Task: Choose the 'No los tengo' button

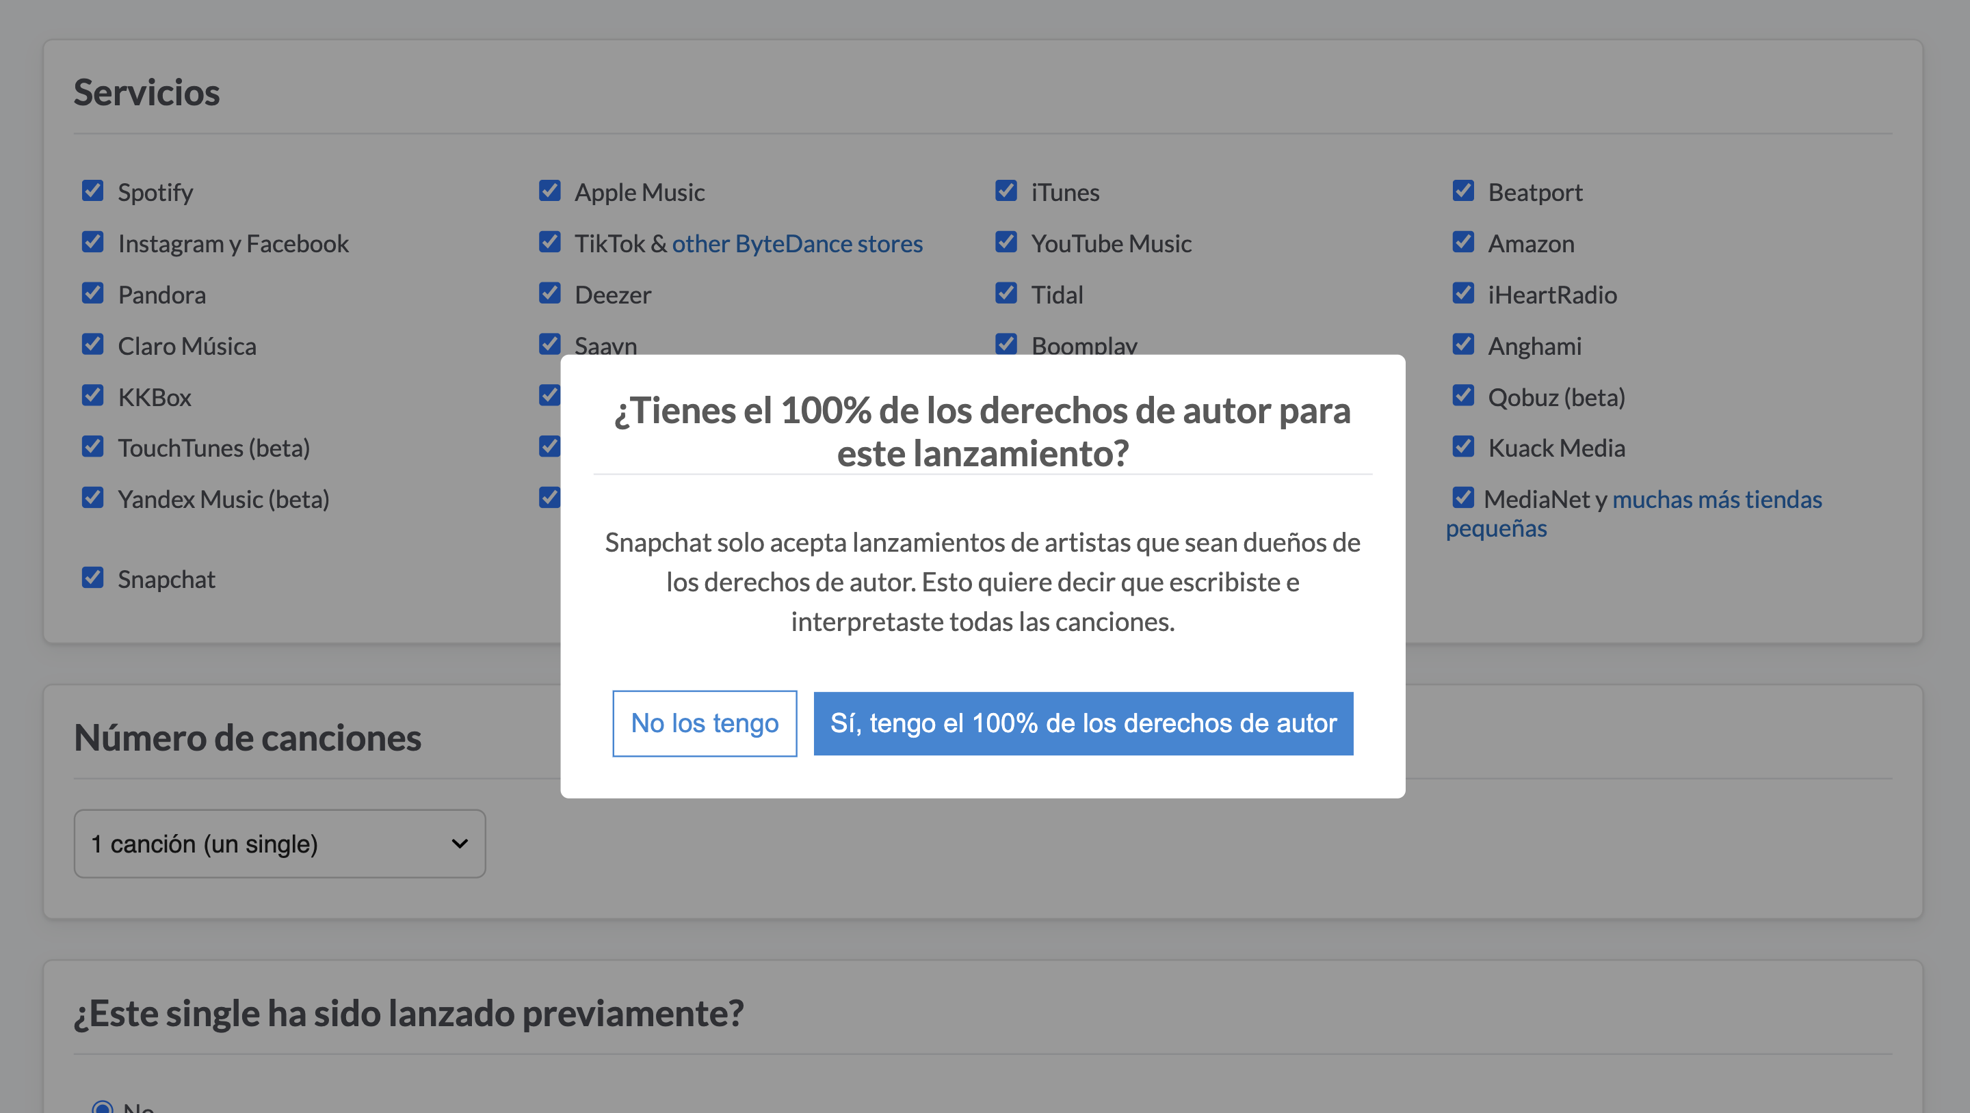Action: pyautogui.click(x=705, y=723)
